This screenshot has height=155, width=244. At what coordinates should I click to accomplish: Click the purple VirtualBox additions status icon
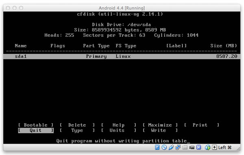198,147
